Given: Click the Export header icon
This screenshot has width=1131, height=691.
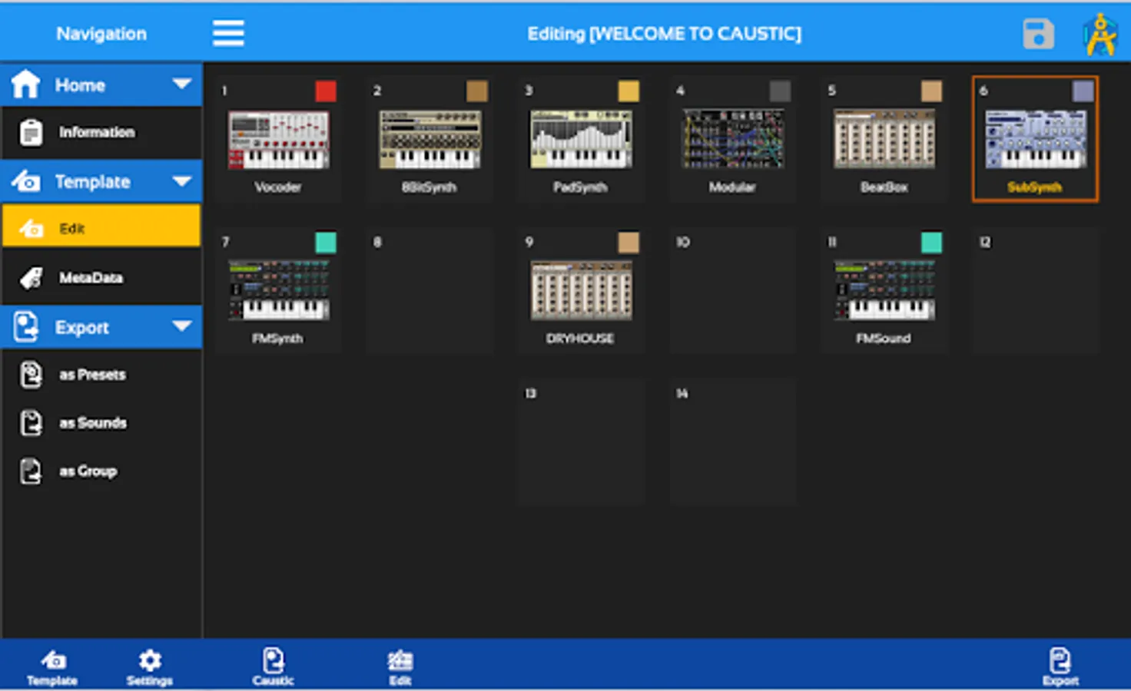Looking at the screenshot, I should click(25, 326).
